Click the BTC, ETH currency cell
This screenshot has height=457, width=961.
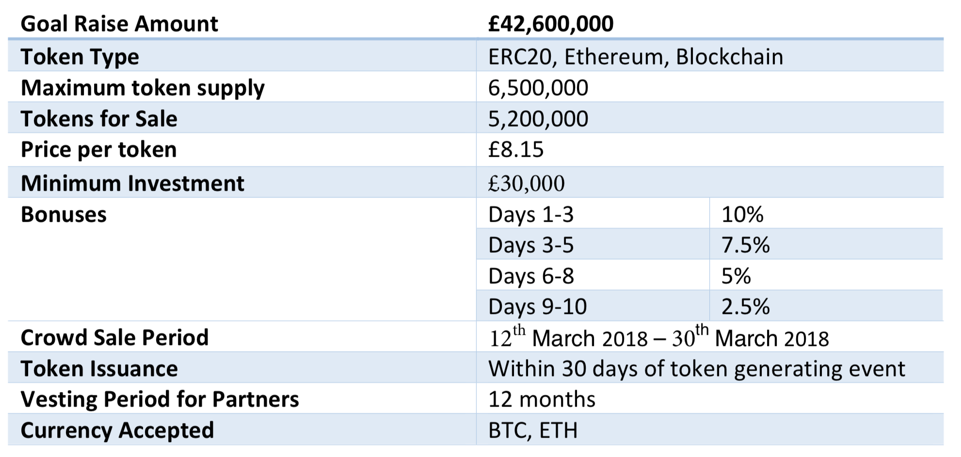pos(710,430)
